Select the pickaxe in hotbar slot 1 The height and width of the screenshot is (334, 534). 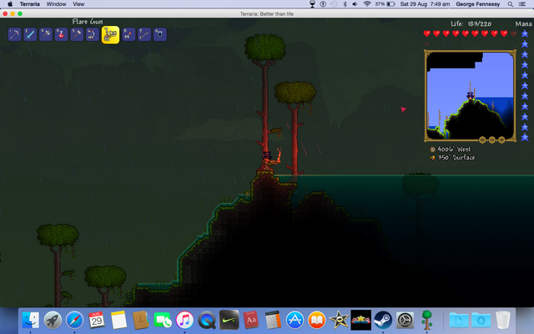click(14, 34)
